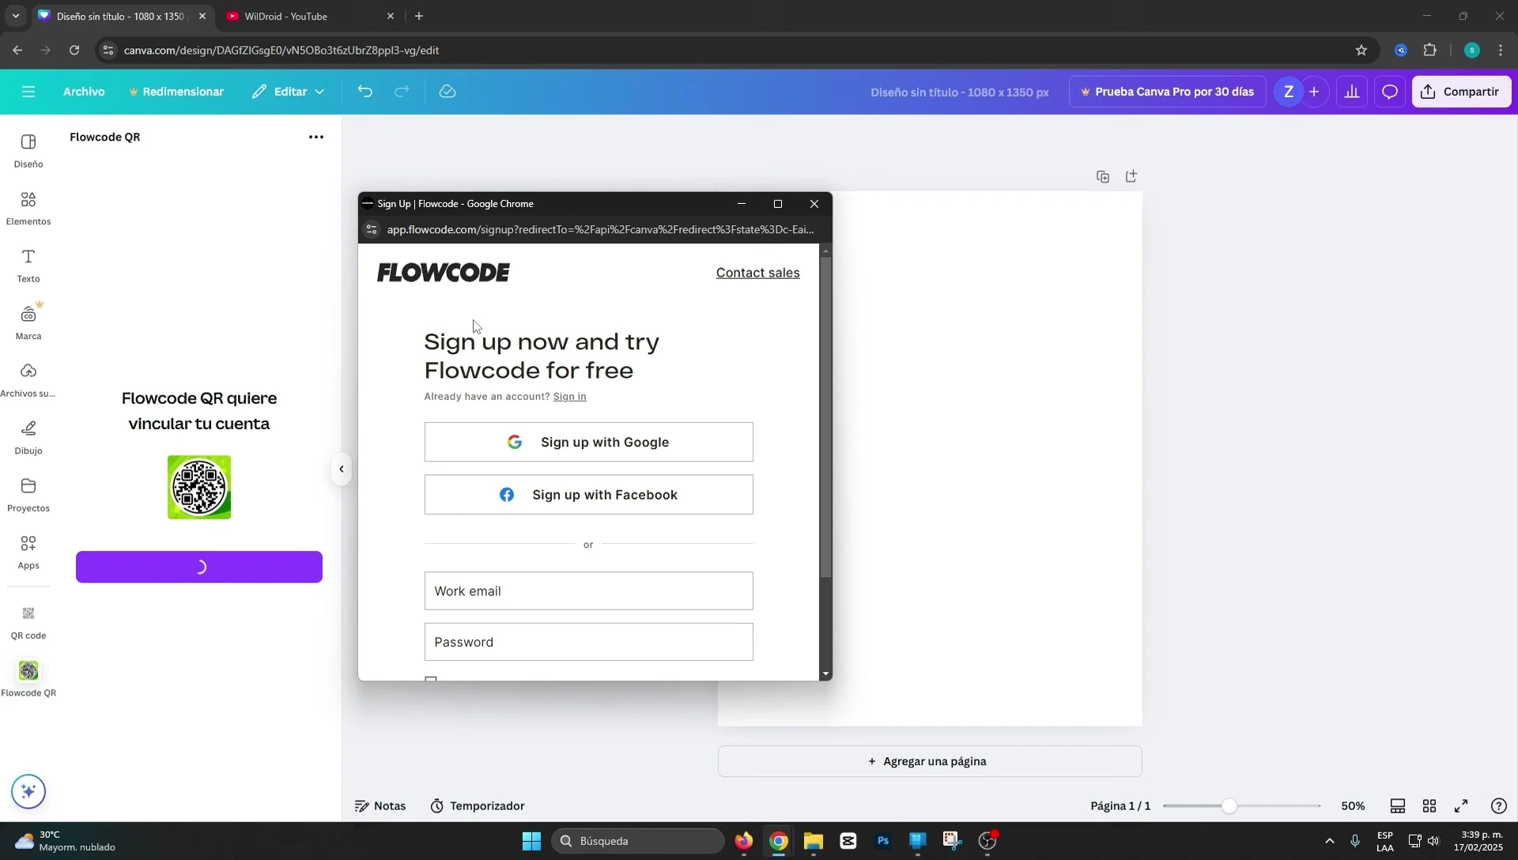Open the Chrome extensions puzzle icon
Screen dimensions: 1518x860
pyautogui.click(x=1429, y=50)
